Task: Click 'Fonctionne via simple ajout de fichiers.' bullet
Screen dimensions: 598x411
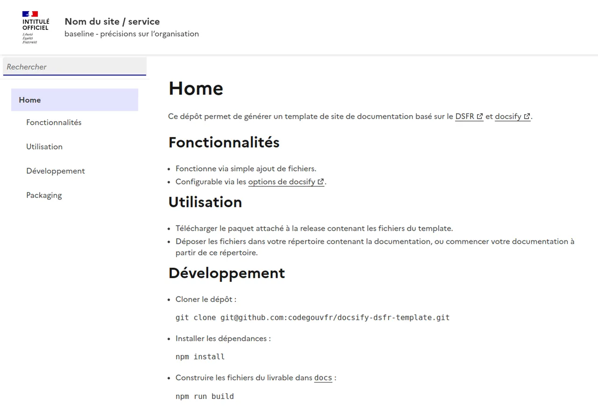Action: (246, 169)
